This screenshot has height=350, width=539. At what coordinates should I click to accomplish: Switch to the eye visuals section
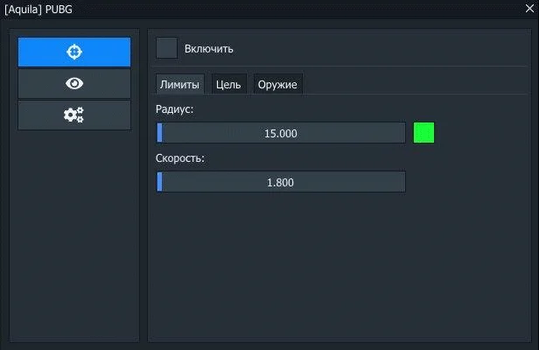74,83
